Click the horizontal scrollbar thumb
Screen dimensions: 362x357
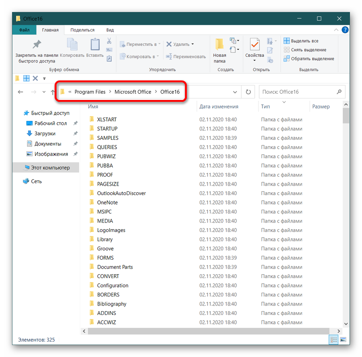(208, 331)
